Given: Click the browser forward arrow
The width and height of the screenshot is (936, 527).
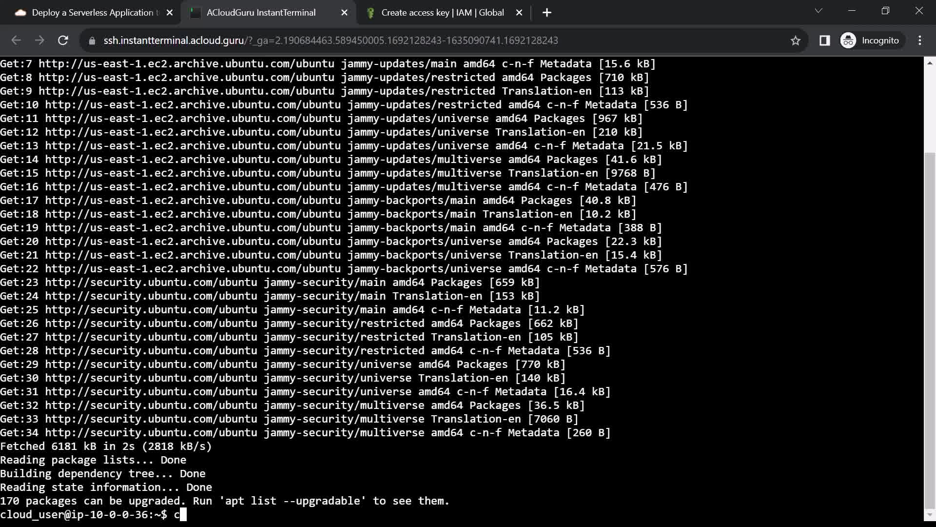Looking at the screenshot, I should pos(39,41).
